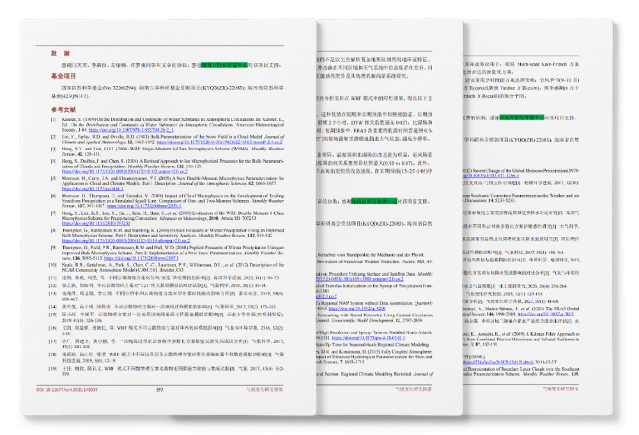Click green highlighted text on middle page
The image size is (639, 435).
(x=374, y=201)
